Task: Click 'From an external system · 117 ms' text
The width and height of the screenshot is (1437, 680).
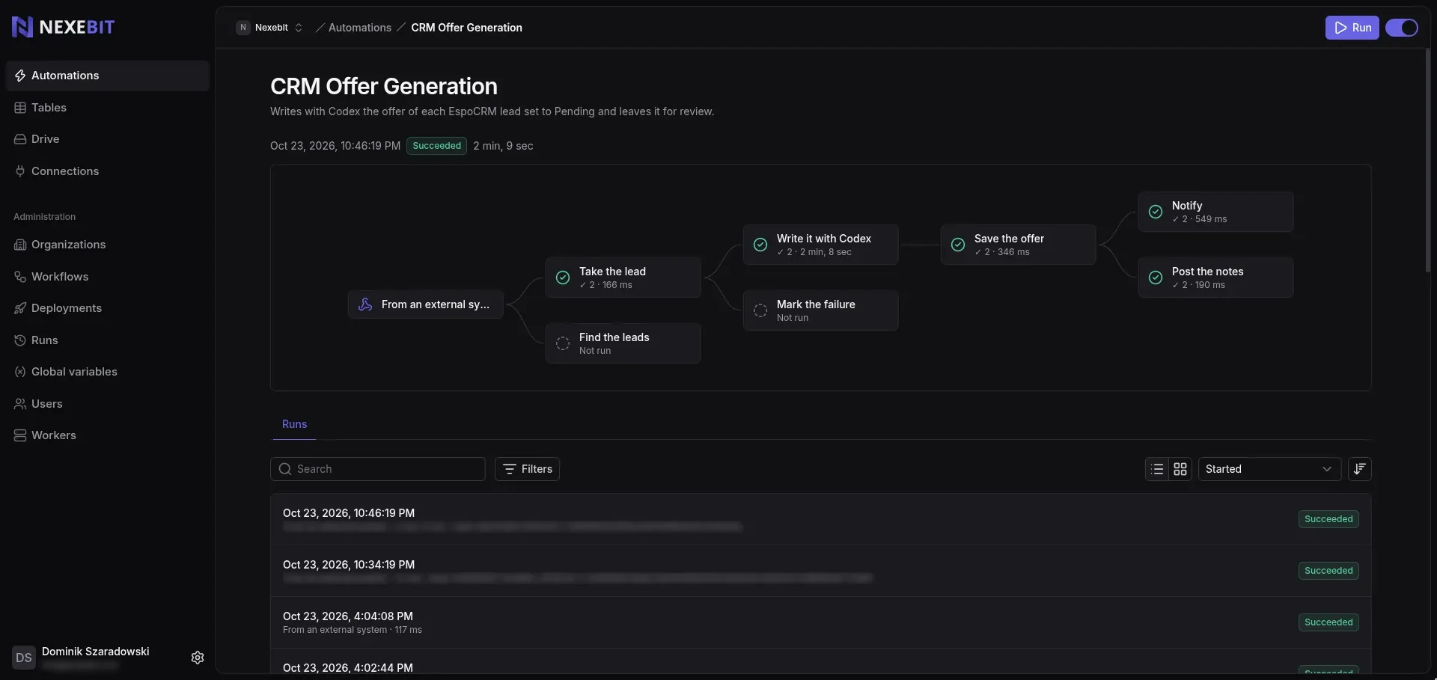Action: [x=353, y=630]
